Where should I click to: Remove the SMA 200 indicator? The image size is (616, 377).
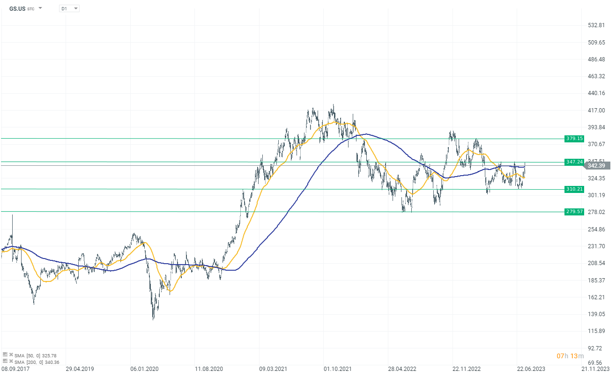tap(11, 362)
